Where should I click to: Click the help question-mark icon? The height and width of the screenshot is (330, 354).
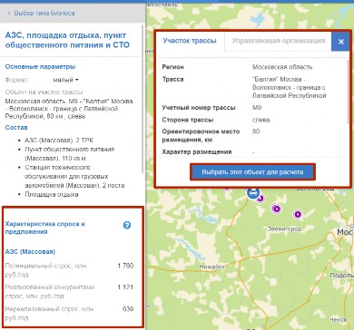tap(127, 225)
